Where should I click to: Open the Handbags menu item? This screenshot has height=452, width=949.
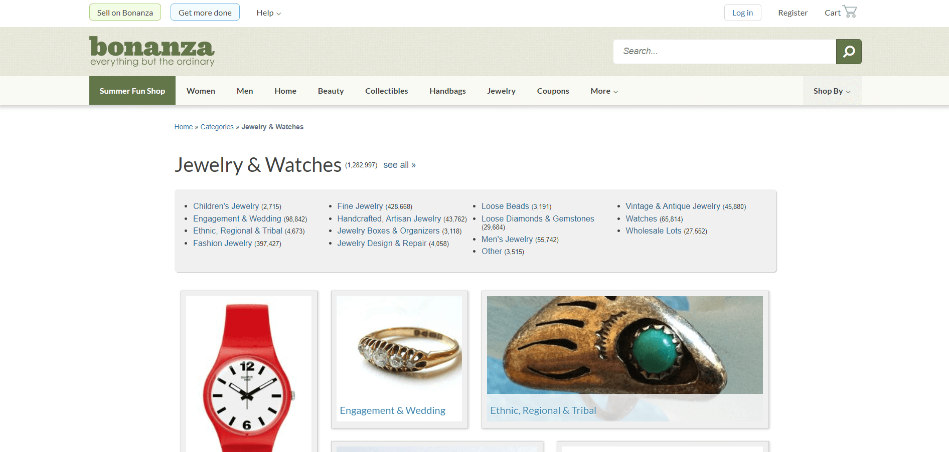click(x=447, y=91)
